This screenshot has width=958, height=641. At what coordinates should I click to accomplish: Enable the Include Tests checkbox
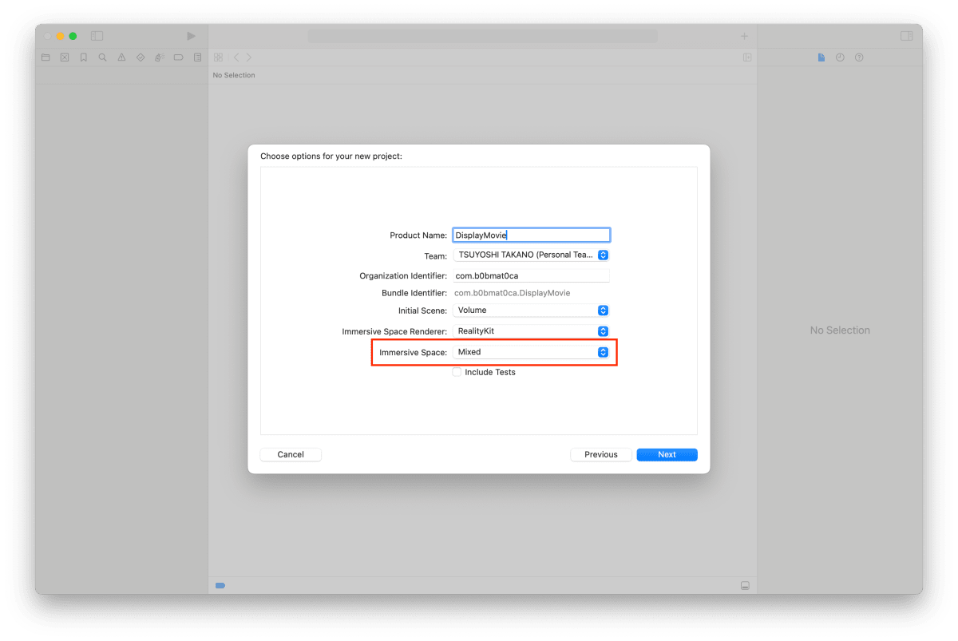(x=457, y=371)
